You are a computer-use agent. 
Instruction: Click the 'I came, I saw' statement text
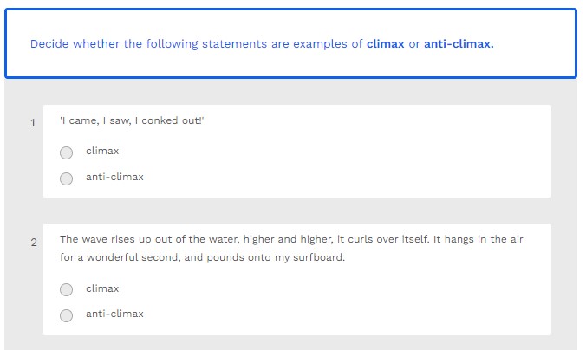pyautogui.click(x=131, y=120)
